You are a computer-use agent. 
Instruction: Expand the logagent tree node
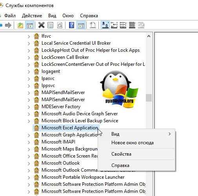[29, 72]
